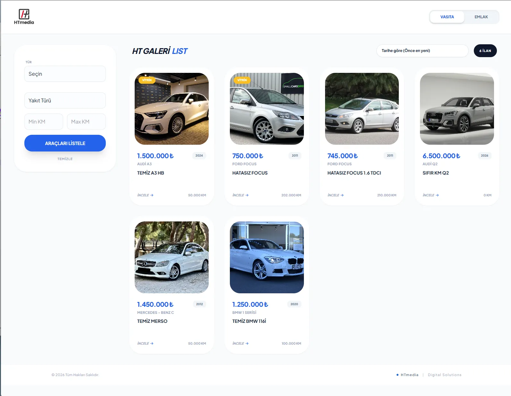This screenshot has width=511, height=396.
Task: Click the 100.000 KM mileage text
Action: click(x=291, y=343)
